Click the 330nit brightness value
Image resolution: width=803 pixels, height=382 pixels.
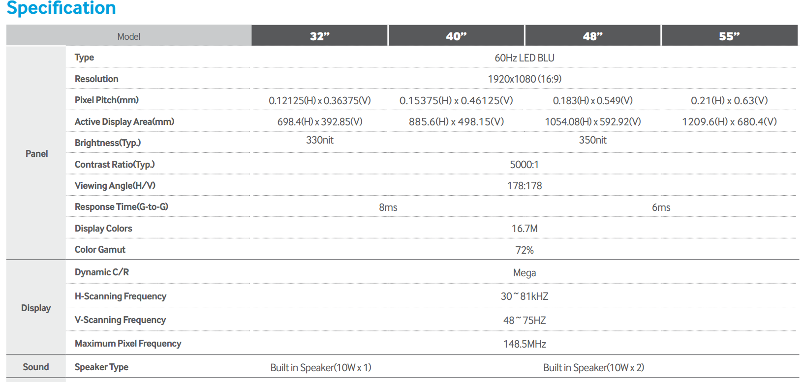(320, 140)
